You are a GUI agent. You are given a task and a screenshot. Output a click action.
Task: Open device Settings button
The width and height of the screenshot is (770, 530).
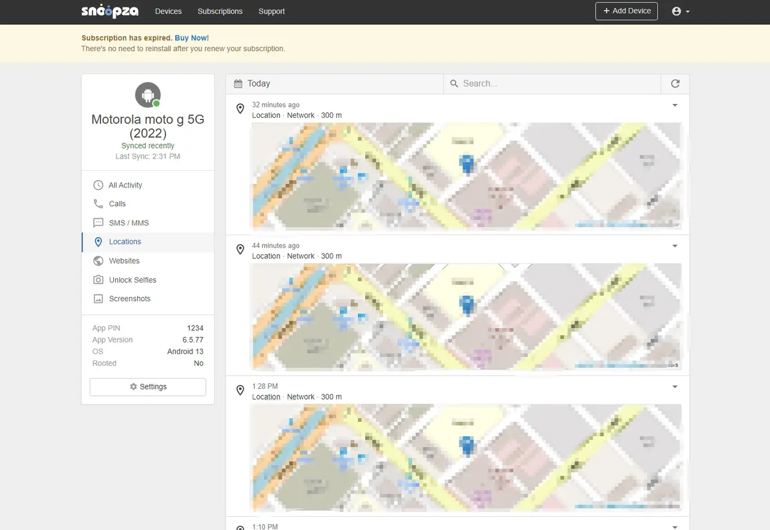coord(148,387)
